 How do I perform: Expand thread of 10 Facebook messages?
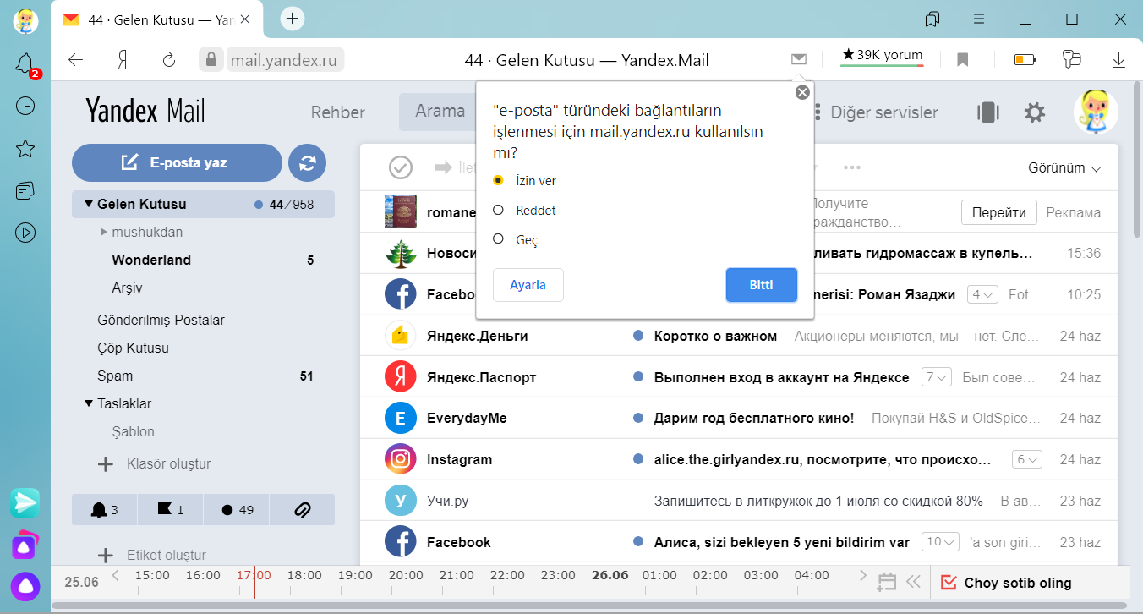click(x=942, y=542)
